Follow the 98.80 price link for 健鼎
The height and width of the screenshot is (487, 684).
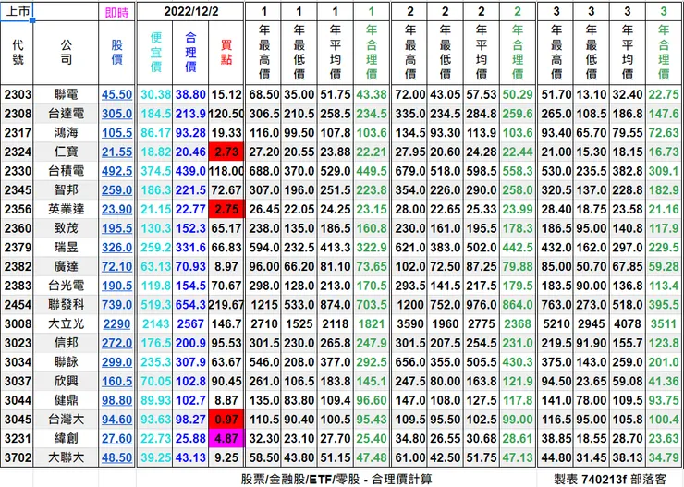click(116, 400)
